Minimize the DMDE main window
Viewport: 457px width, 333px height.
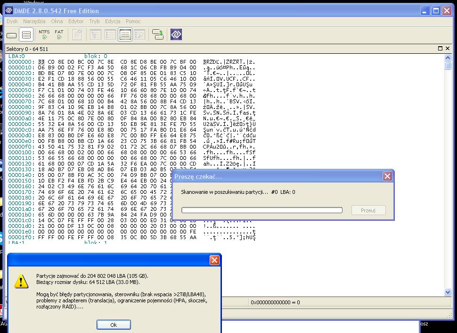click(424, 11)
